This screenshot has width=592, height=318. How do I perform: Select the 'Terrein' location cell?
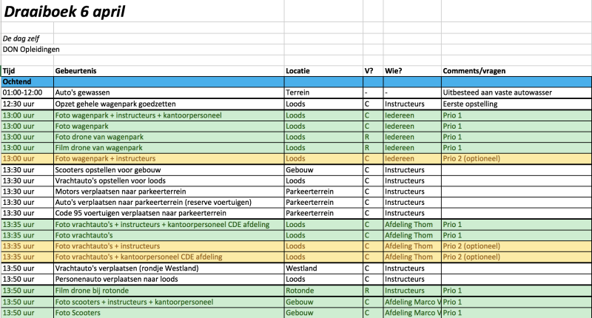point(323,92)
